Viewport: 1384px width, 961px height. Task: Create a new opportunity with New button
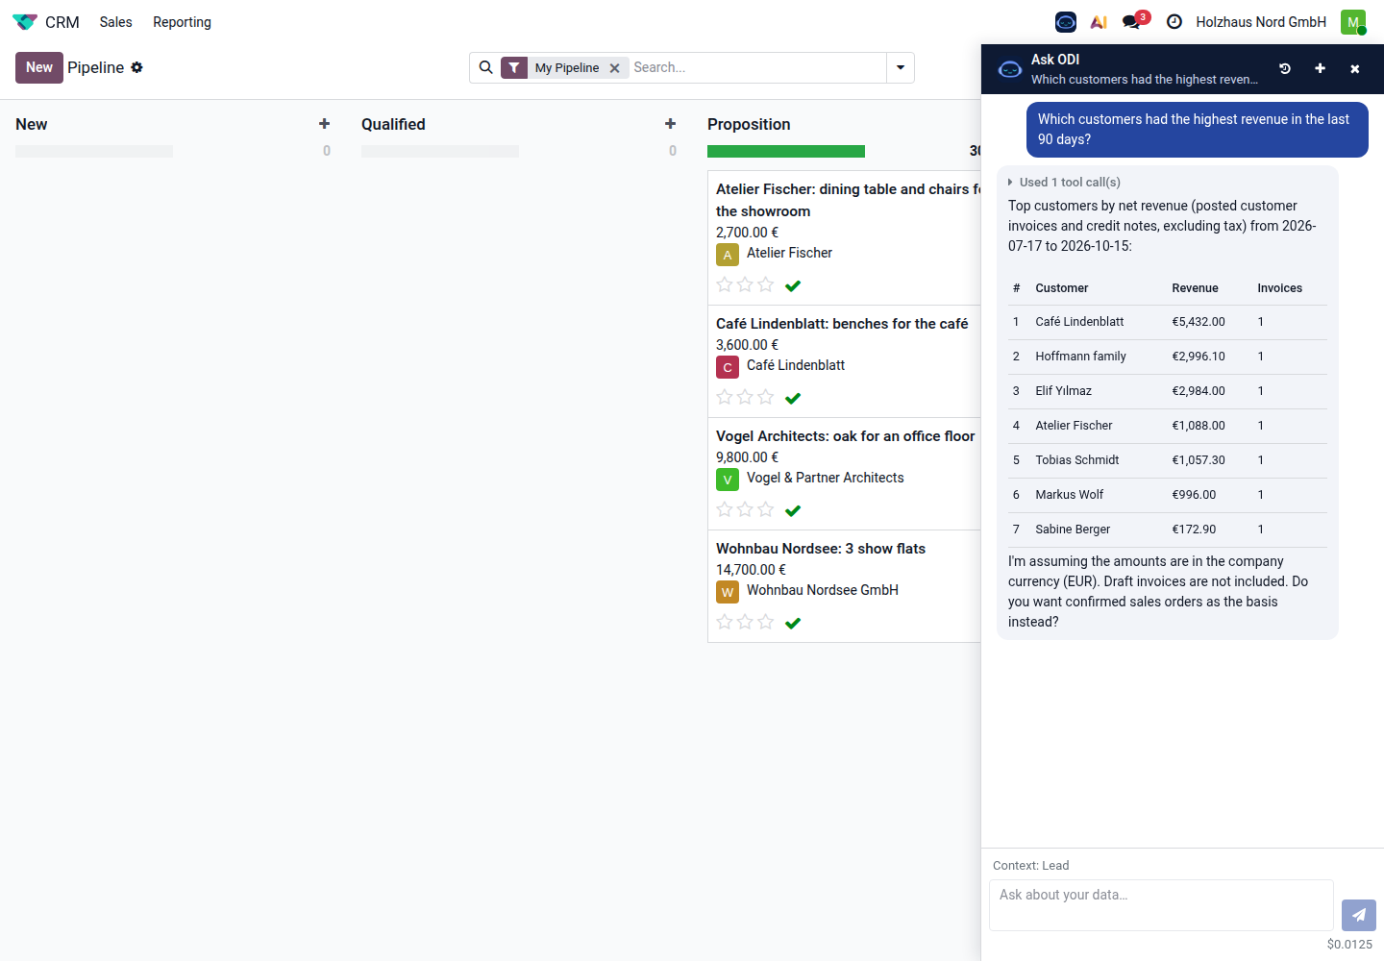click(x=39, y=67)
